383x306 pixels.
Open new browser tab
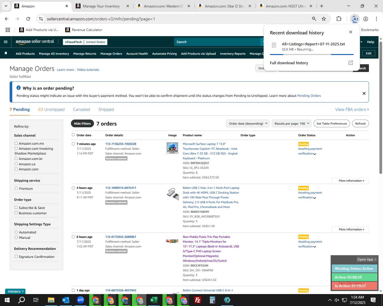[x=322, y=6]
